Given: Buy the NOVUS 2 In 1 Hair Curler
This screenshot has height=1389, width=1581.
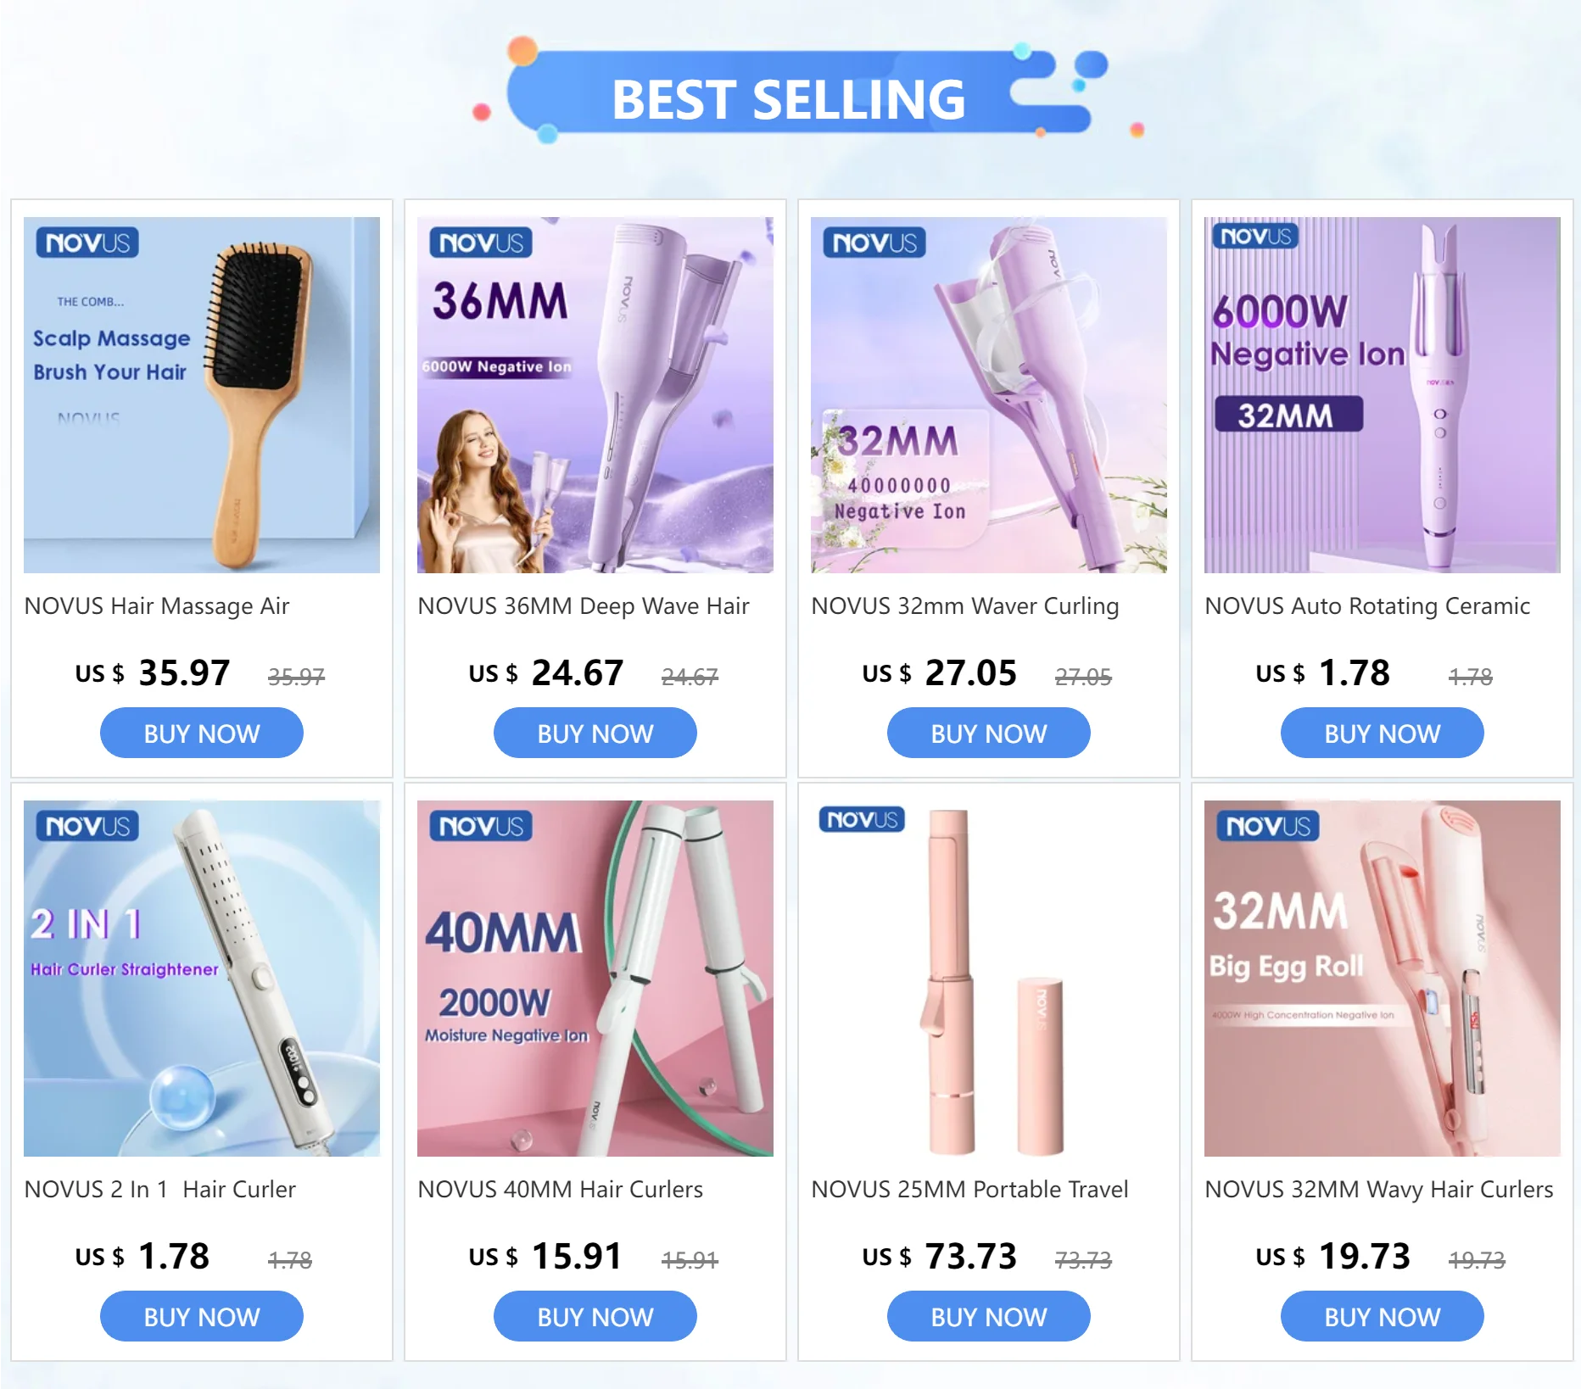Looking at the screenshot, I should [x=202, y=1317].
